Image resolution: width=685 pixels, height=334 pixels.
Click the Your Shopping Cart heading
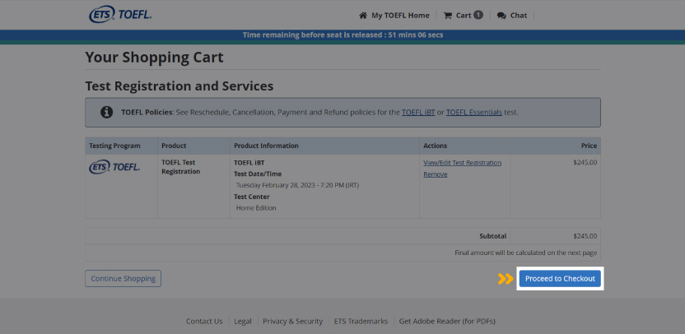[x=154, y=58]
